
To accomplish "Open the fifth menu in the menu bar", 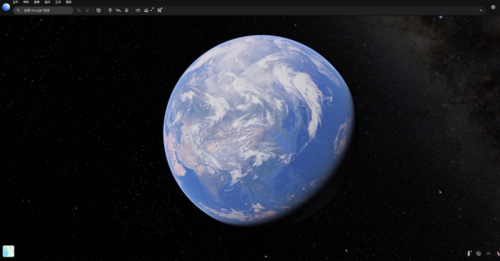I will click(58, 2).
